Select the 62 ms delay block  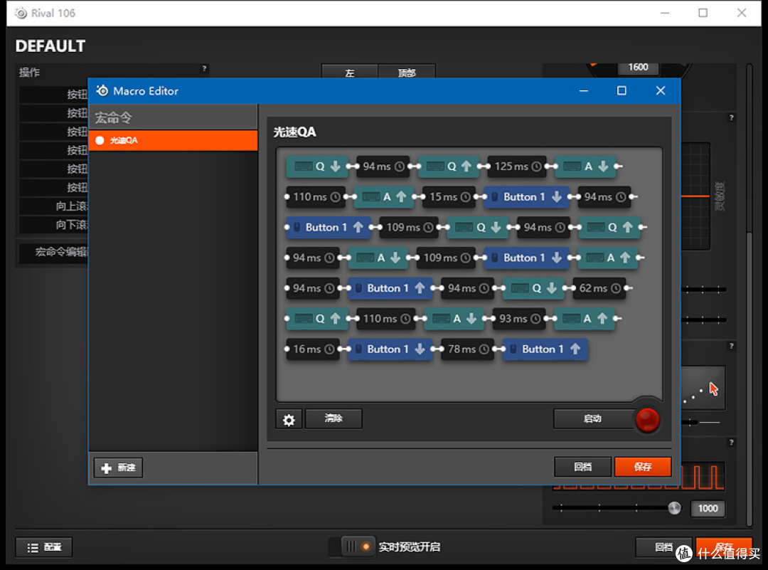pyautogui.click(x=599, y=288)
